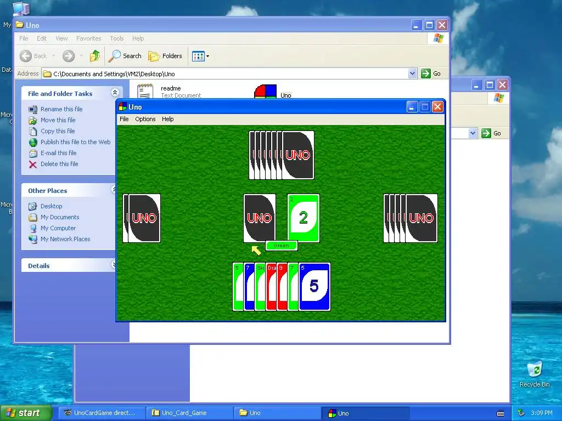Draw a card from the center draw pile
Image resolution: width=562 pixels, height=421 pixels.
tap(260, 218)
